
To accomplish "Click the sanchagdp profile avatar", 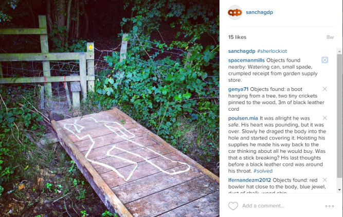I will [234, 12].
